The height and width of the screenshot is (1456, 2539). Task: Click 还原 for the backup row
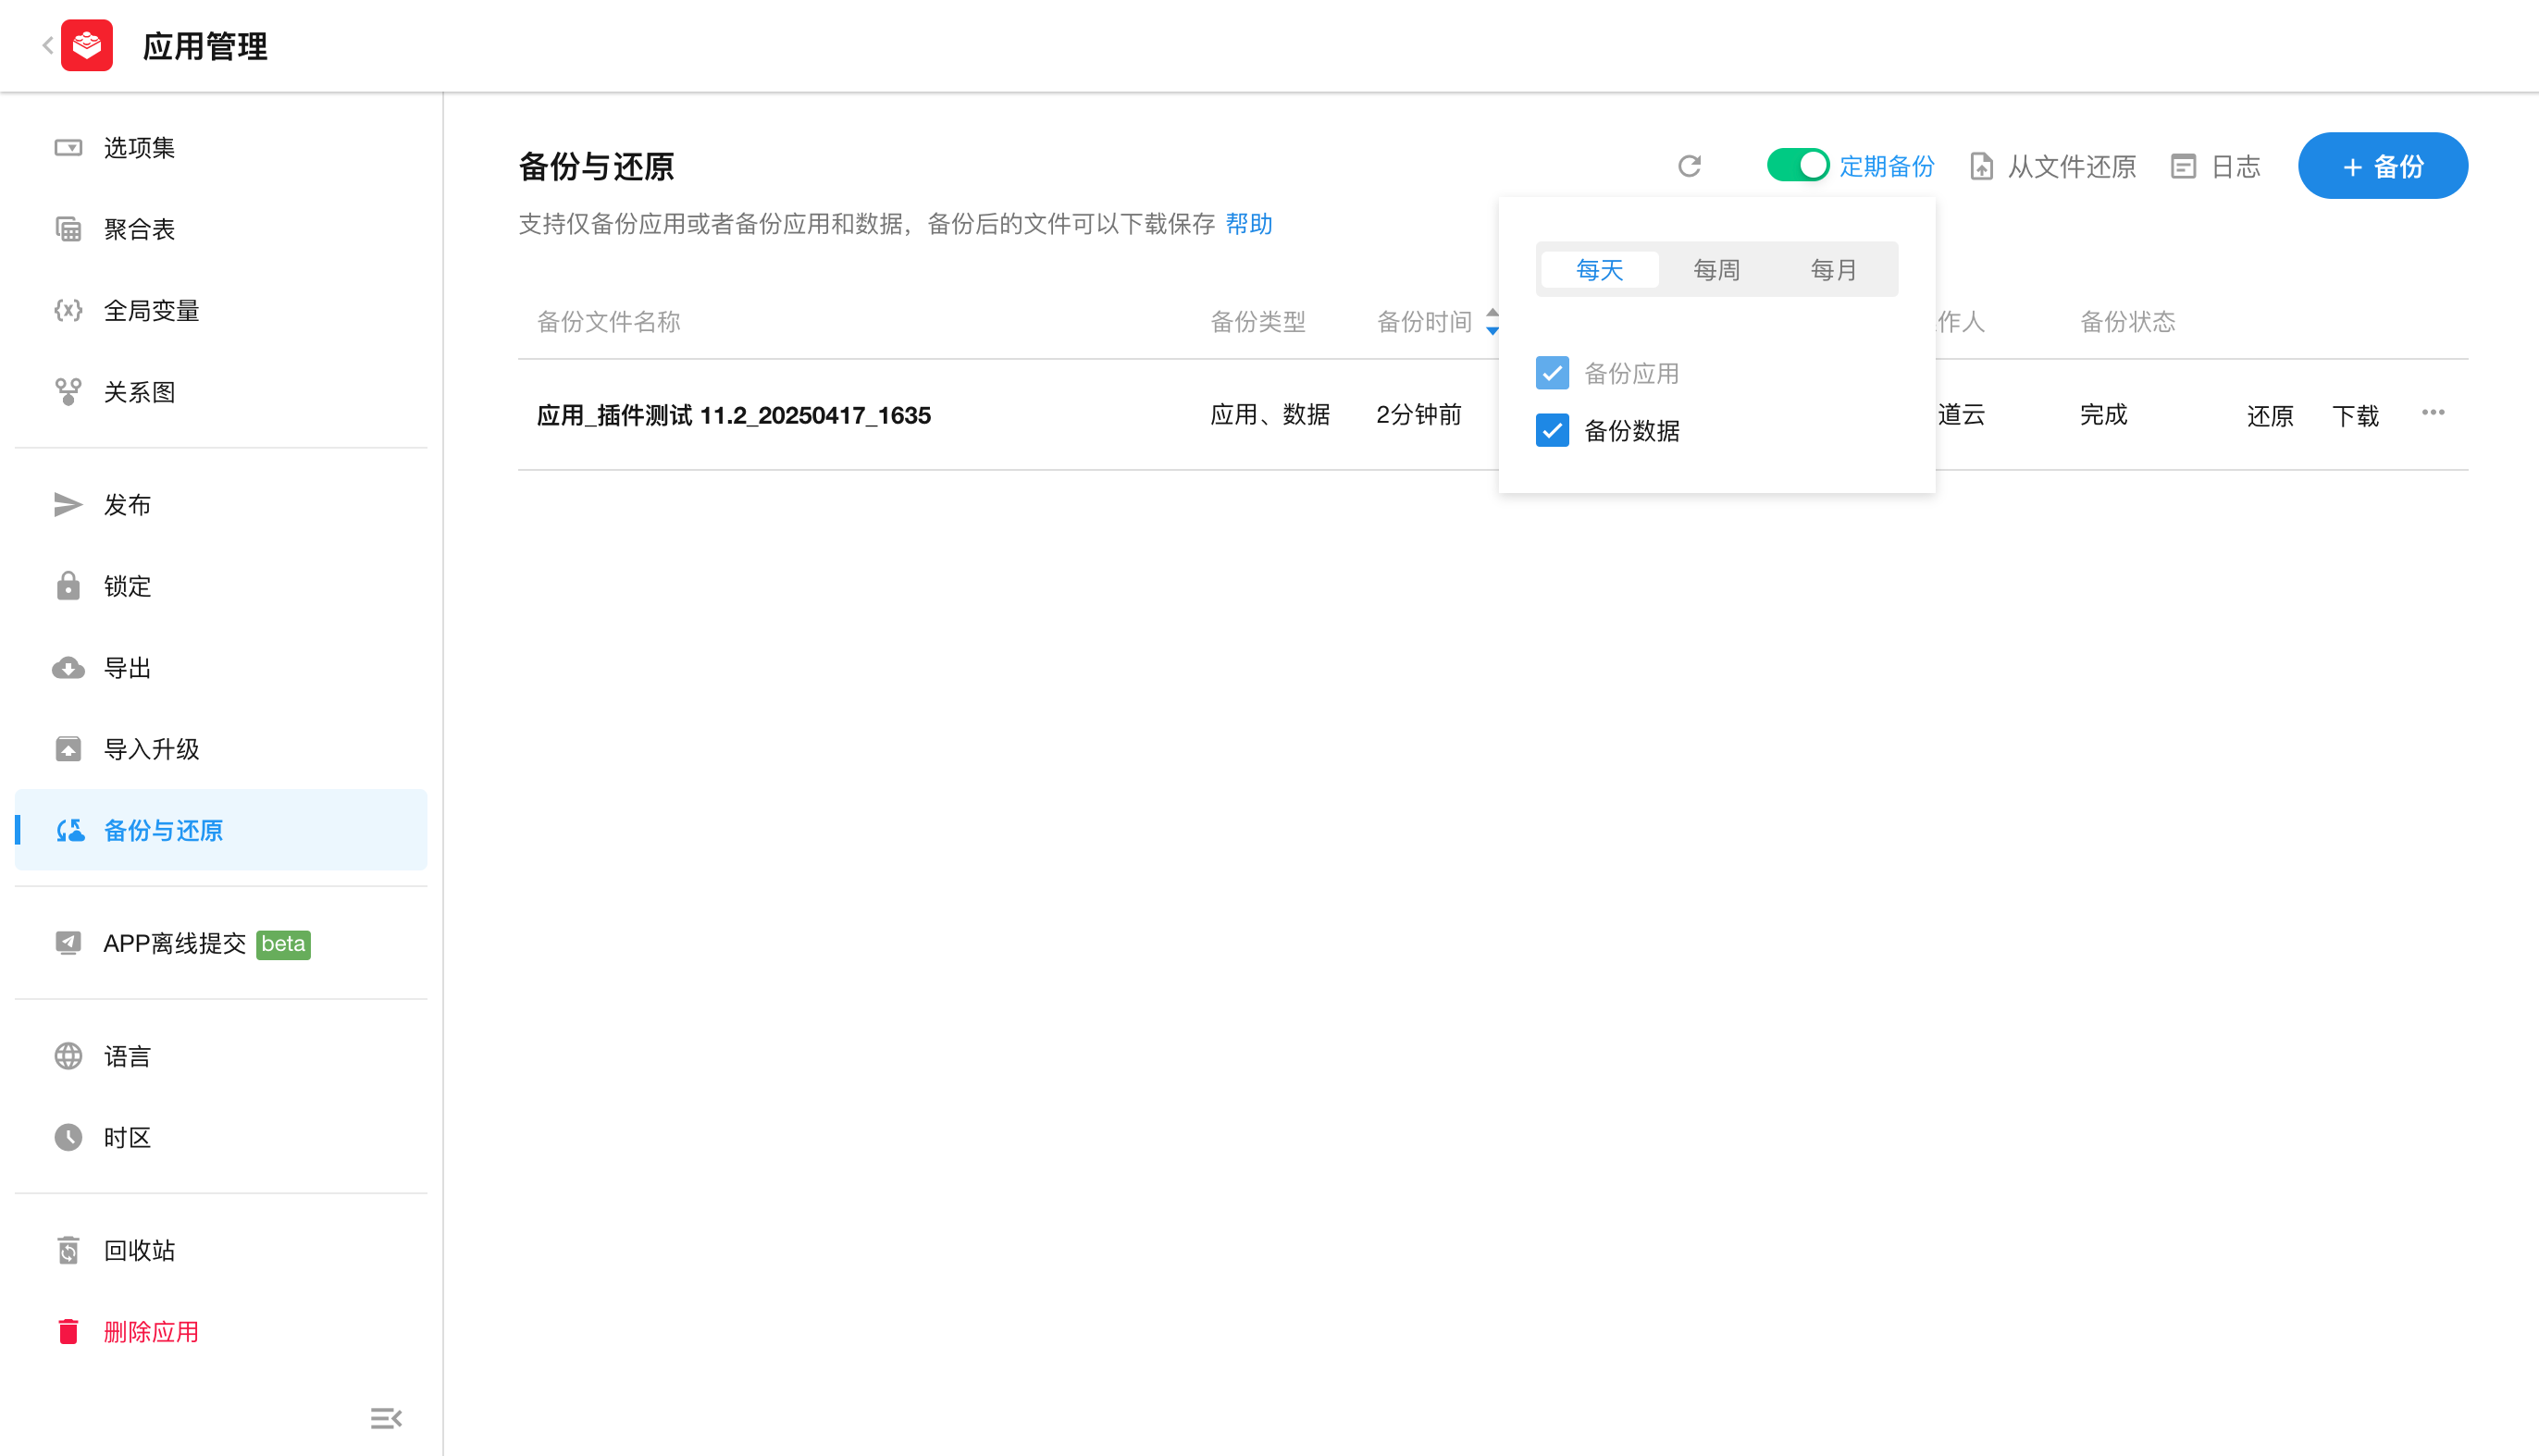[x=2270, y=416]
